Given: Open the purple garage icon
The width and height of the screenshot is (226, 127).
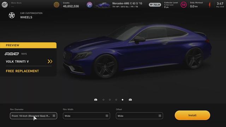Looking at the screenshot, I should click(89, 5).
